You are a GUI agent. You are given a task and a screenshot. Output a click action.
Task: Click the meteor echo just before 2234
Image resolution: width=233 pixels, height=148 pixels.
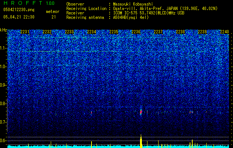coord(91,113)
